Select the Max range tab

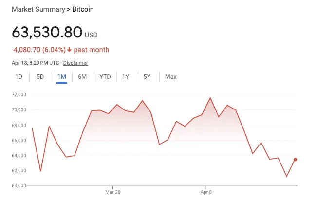[170, 77]
